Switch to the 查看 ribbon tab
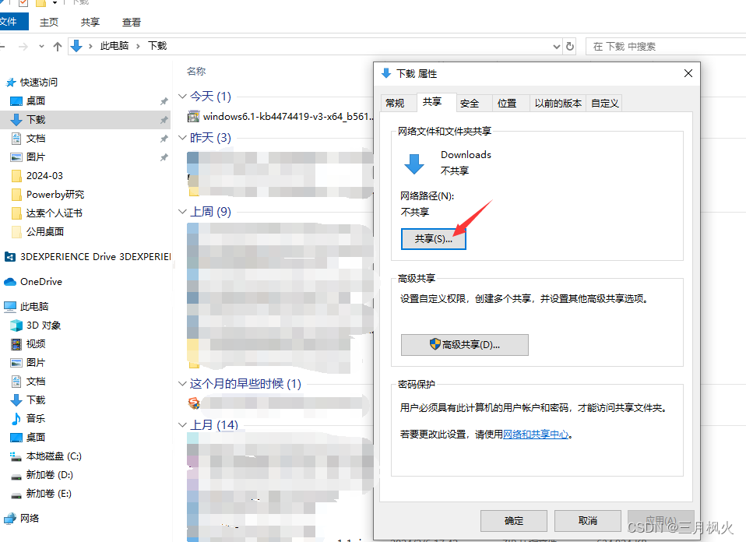The image size is (746, 542). (131, 22)
